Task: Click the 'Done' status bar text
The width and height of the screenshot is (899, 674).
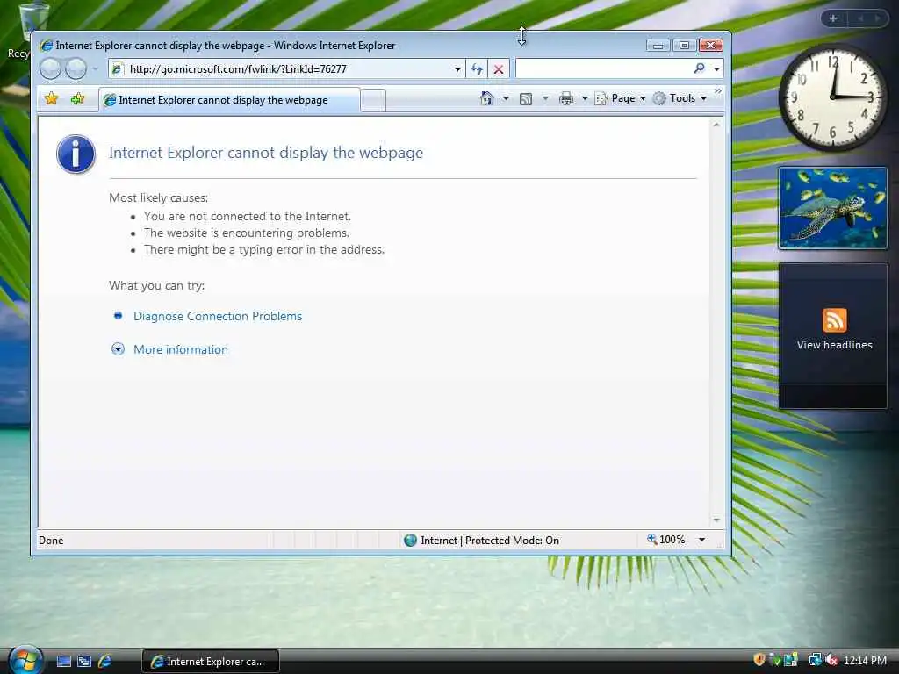Action: pyautogui.click(x=51, y=541)
